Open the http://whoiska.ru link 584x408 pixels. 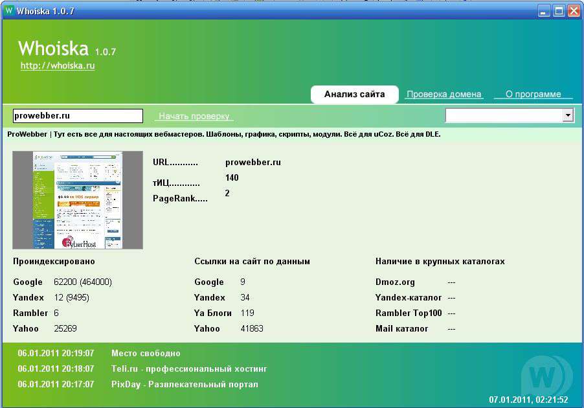58,65
